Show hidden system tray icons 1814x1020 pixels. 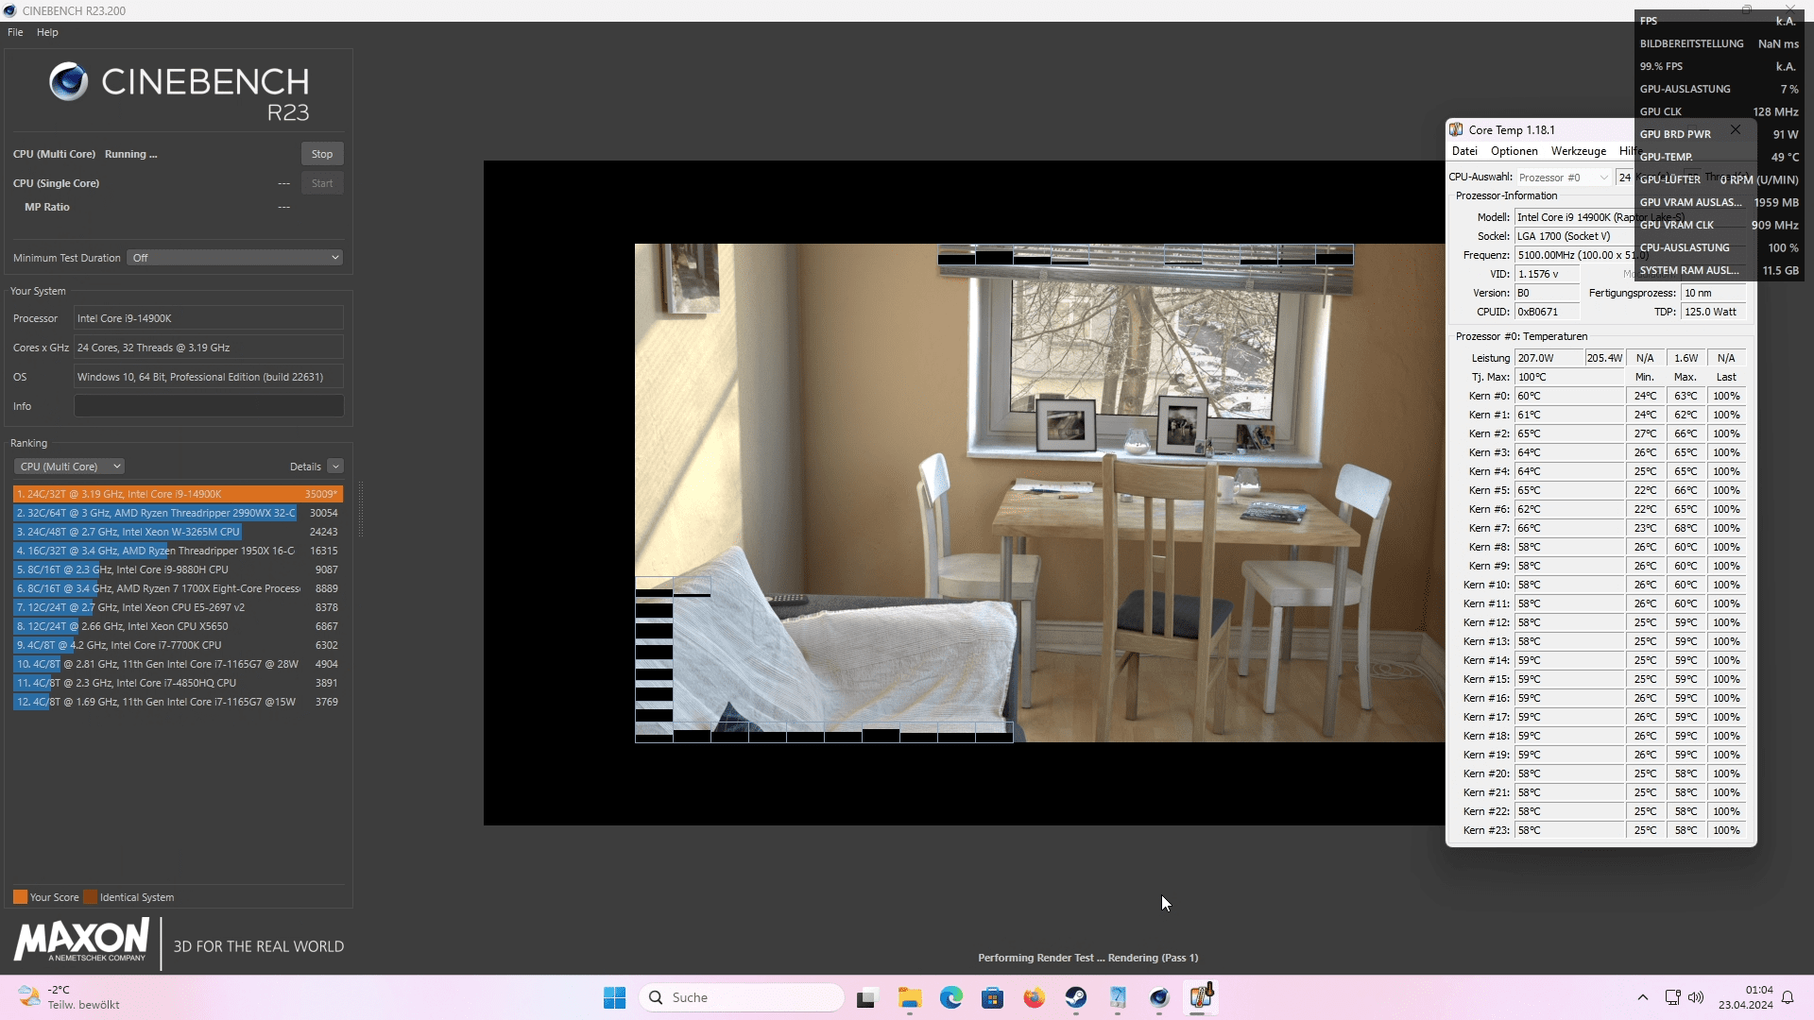coord(1642,997)
